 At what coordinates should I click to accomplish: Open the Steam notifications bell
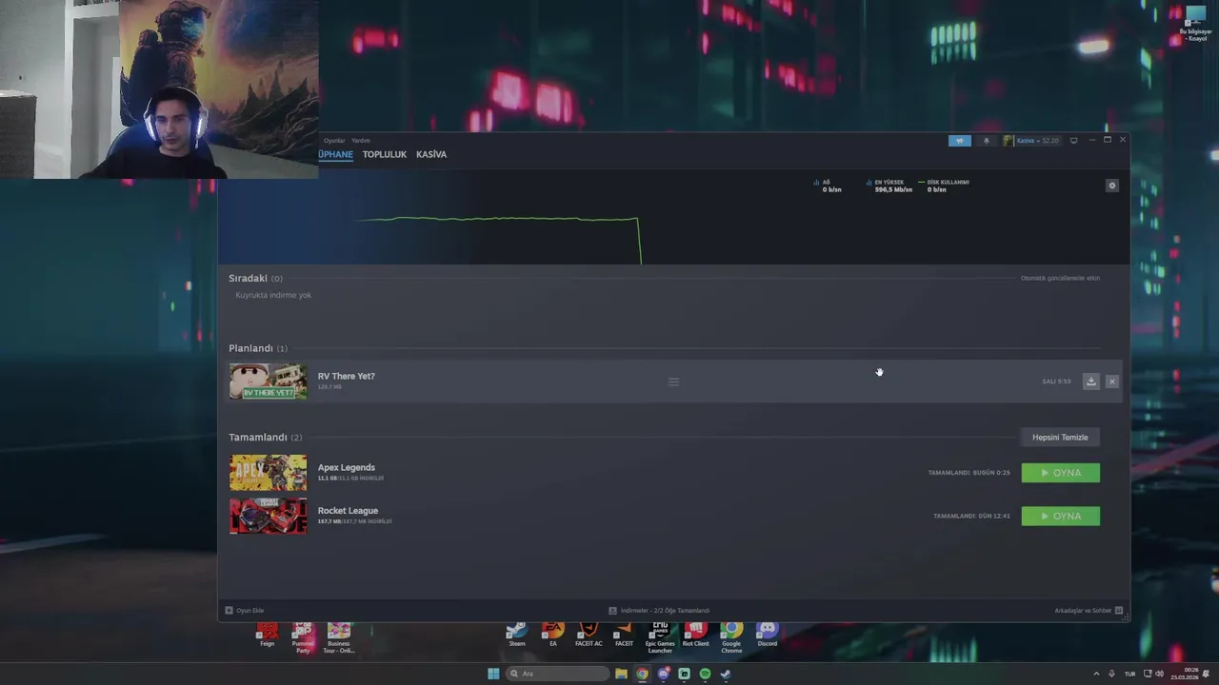coord(986,141)
